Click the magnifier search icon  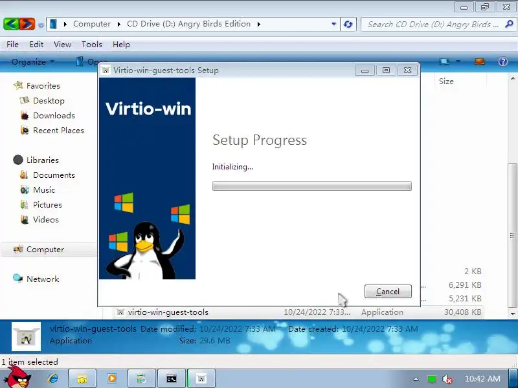click(x=510, y=24)
